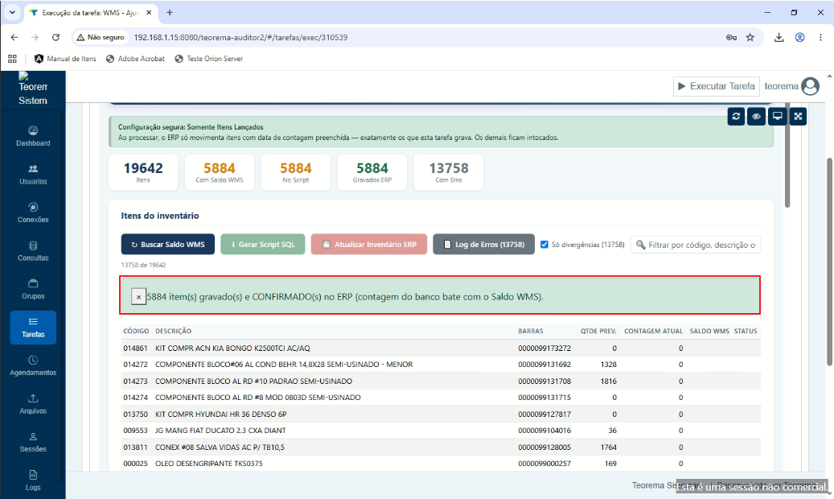Open Manual de Itens bookmark
834x499 pixels.
point(65,59)
